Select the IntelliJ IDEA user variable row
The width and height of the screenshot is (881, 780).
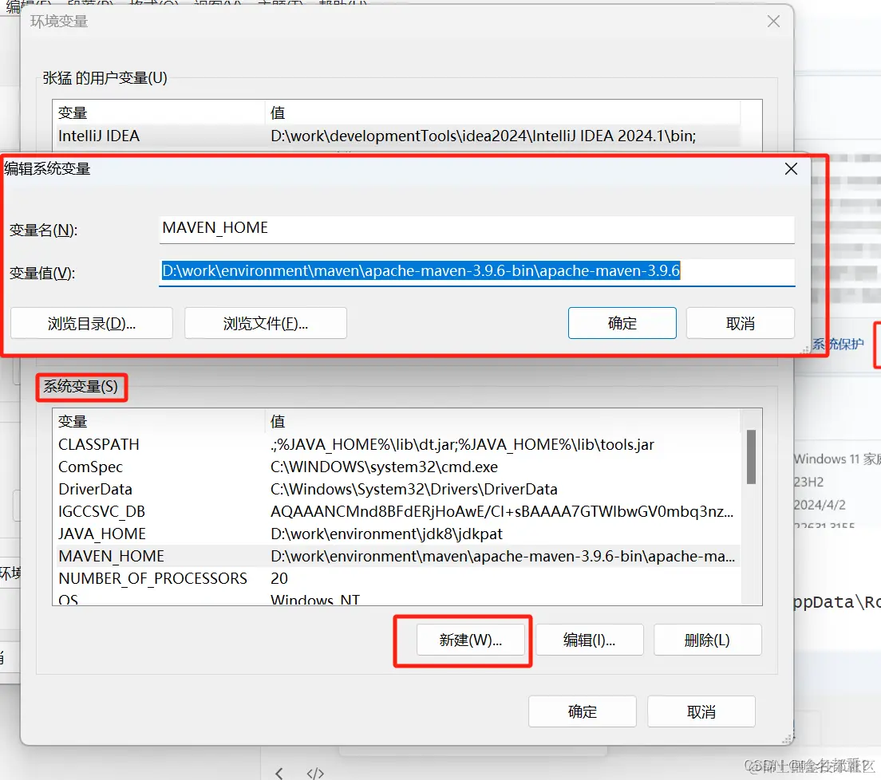coord(398,136)
